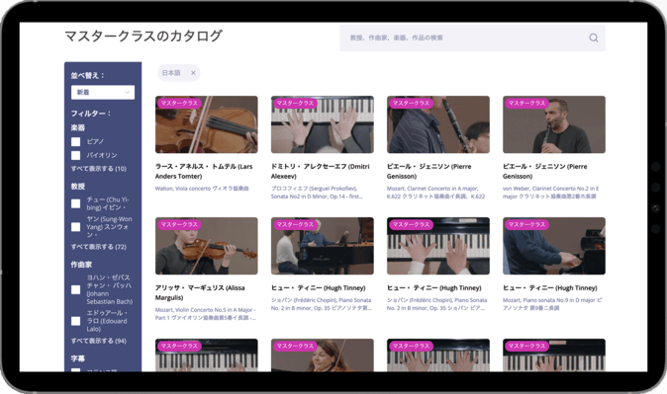The image size is (667, 394).
Task: Click title アリッサ・マーギュリス (Alissa Margulis)
Action: tap(200, 292)
